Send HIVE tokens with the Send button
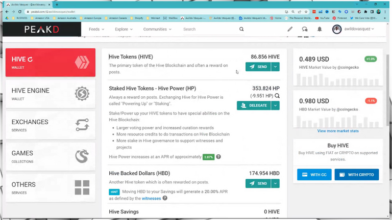The height and width of the screenshot is (220, 392). [258, 67]
